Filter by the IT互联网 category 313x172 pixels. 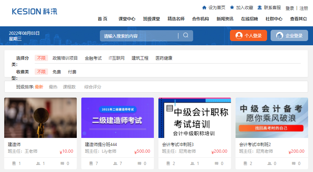pos(116,58)
